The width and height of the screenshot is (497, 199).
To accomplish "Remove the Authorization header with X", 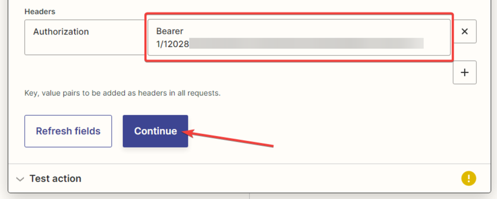I will tap(464, 31).
